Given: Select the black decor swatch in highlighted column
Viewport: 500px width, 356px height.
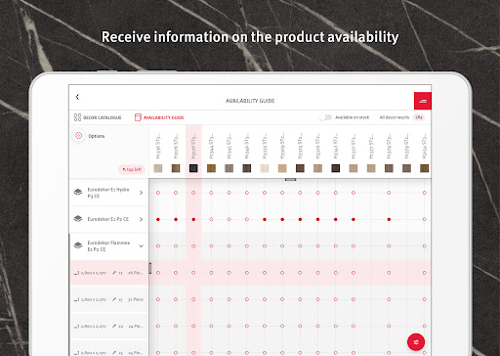Looking at the screenshot, I should tap(193, 168).
